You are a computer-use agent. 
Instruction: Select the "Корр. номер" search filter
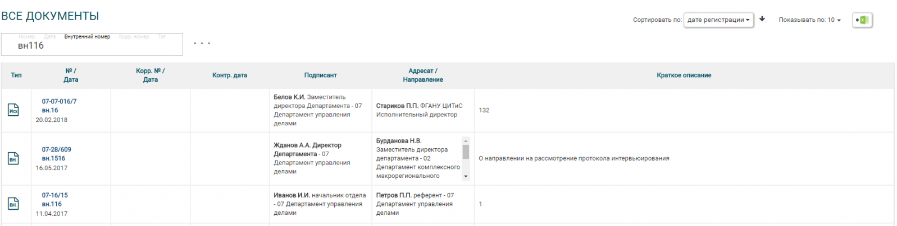[x=134, y=37]
